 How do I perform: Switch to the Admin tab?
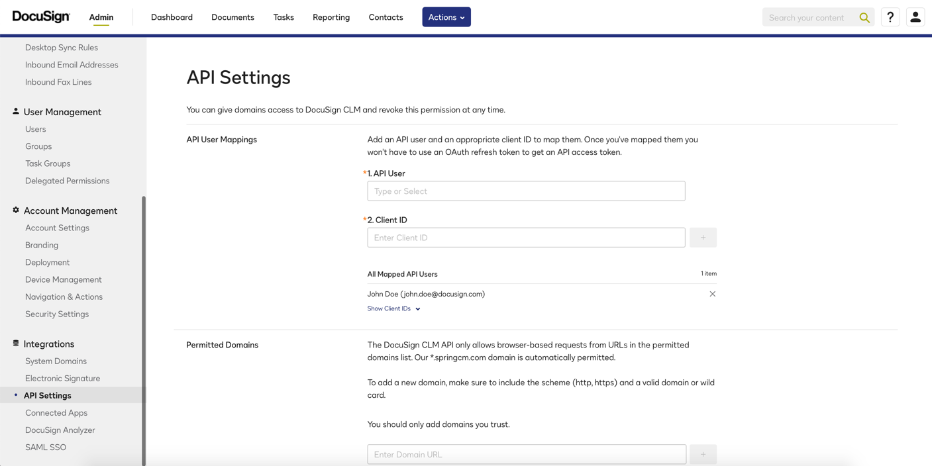click(x=101, y=17)
